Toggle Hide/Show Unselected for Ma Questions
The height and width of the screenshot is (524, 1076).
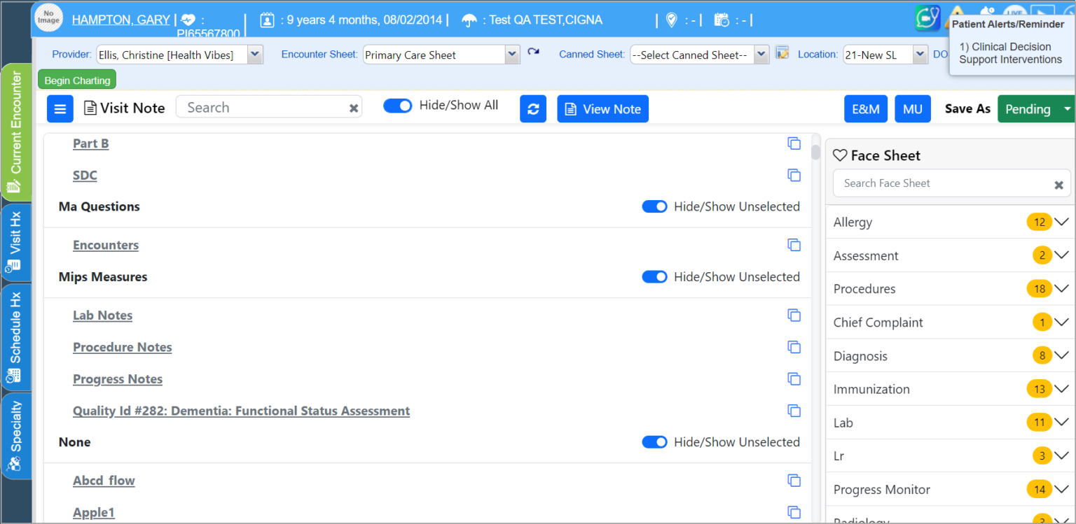[x=654, y=206]
